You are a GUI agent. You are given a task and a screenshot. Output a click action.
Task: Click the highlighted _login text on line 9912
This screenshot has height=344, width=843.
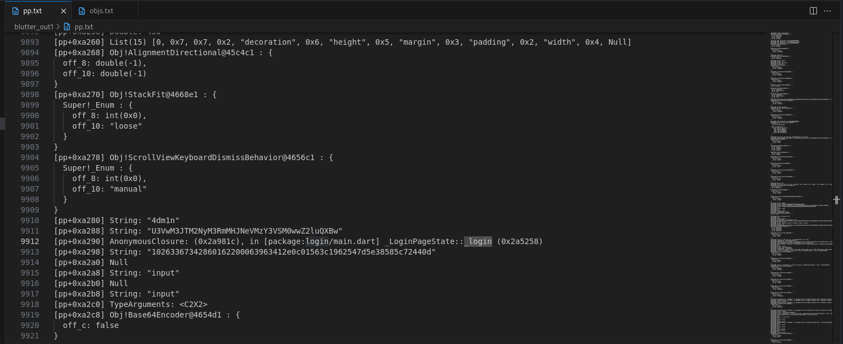click(478, 241)
